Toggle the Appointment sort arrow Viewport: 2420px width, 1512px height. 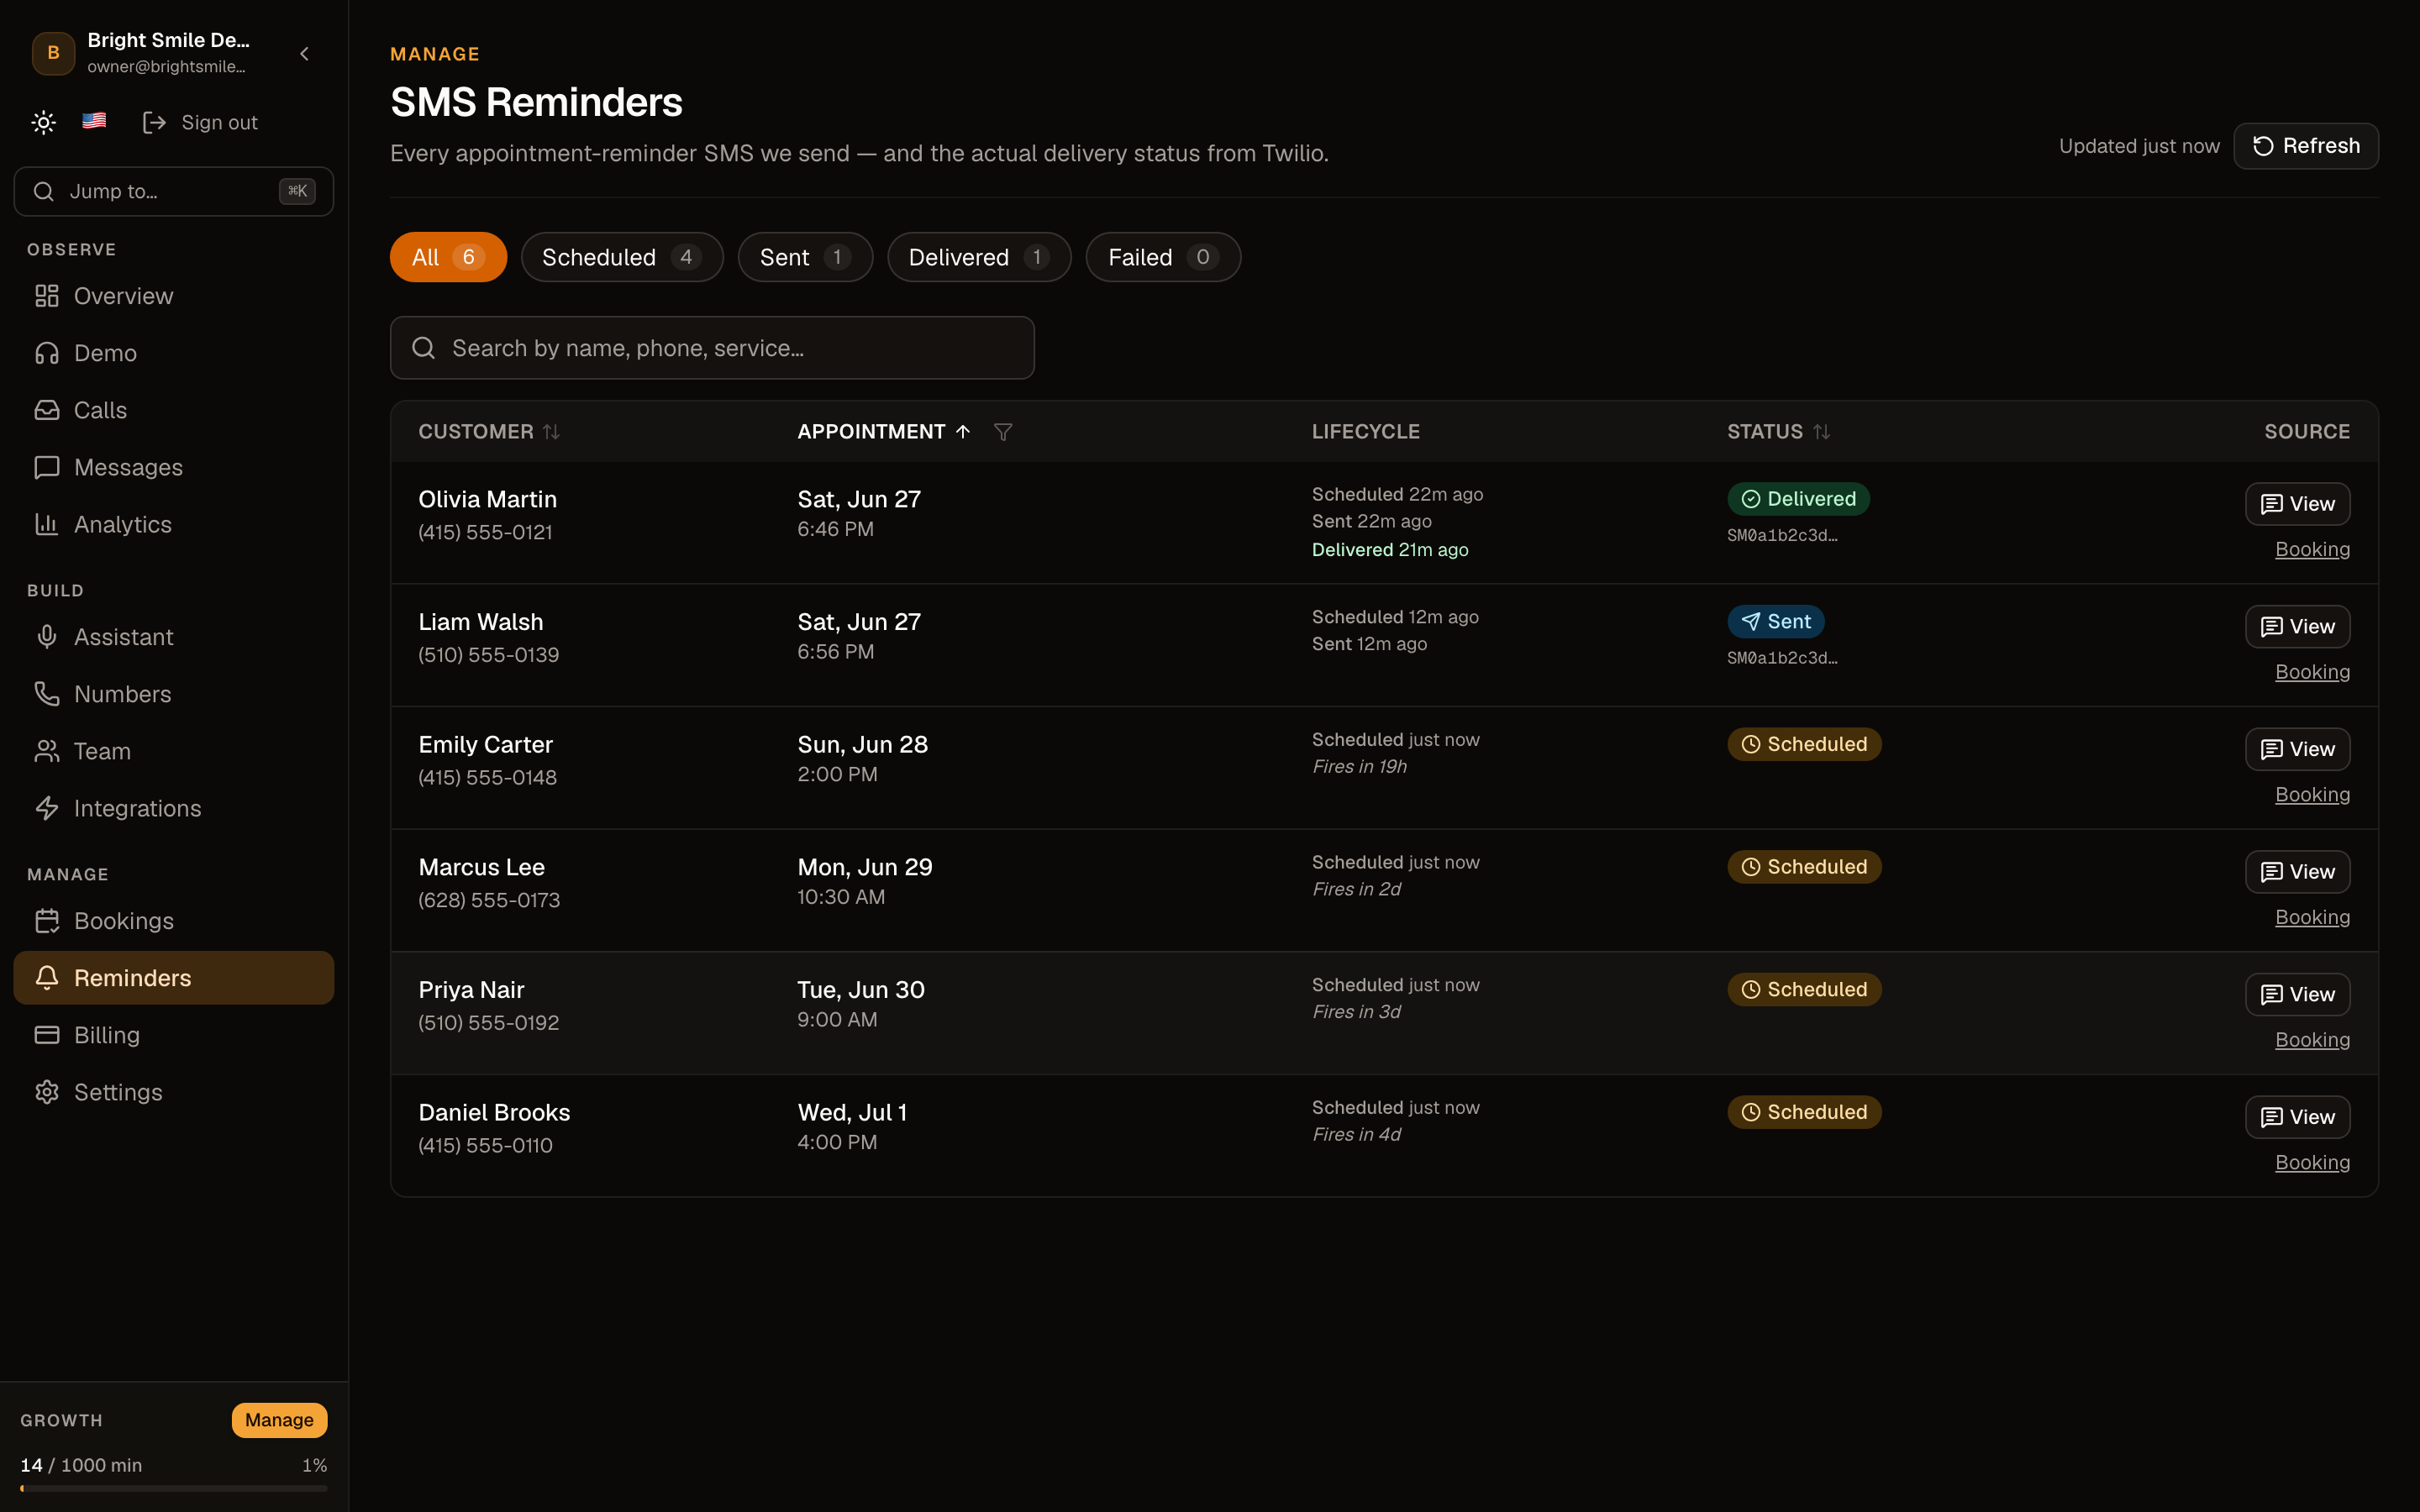(x=962, y=432)
